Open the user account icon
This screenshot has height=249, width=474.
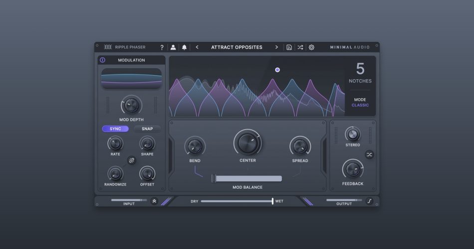[173, 47]
